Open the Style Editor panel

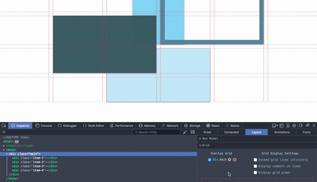(x=94, y=125)
